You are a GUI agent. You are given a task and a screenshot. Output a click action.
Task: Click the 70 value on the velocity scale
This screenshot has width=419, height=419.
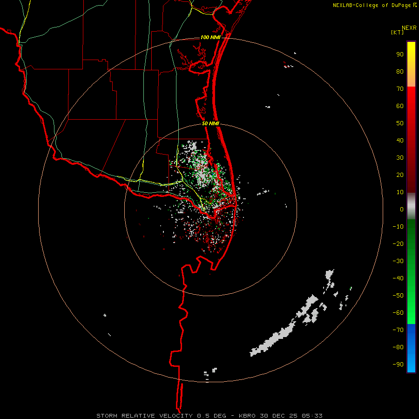click(400, 89)
